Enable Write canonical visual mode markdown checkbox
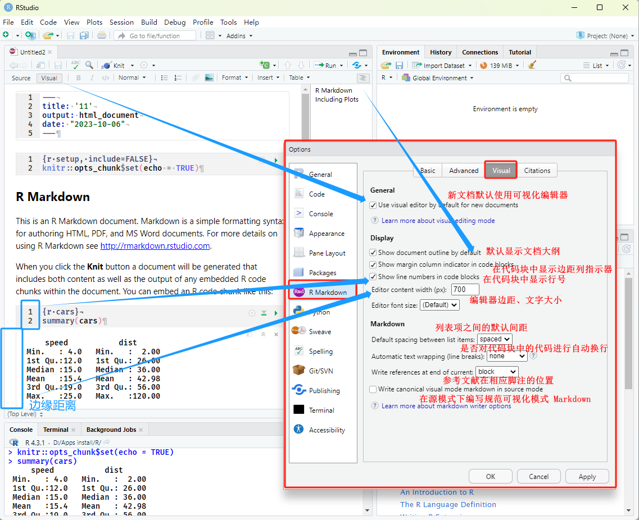 pos(373,389)
